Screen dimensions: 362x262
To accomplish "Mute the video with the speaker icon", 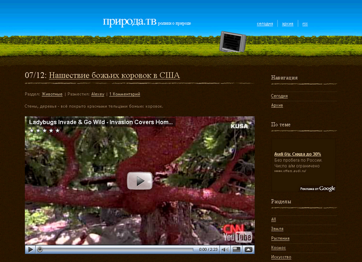I will 225,250.
